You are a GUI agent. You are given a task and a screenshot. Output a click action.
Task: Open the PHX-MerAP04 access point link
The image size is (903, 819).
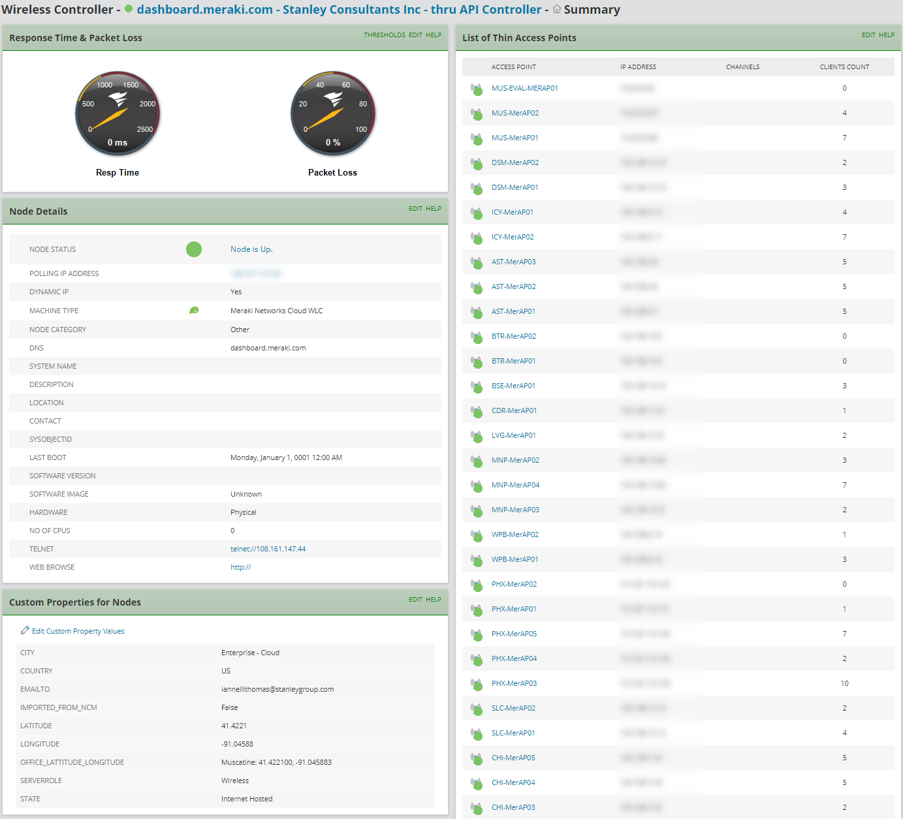[515, 658]
